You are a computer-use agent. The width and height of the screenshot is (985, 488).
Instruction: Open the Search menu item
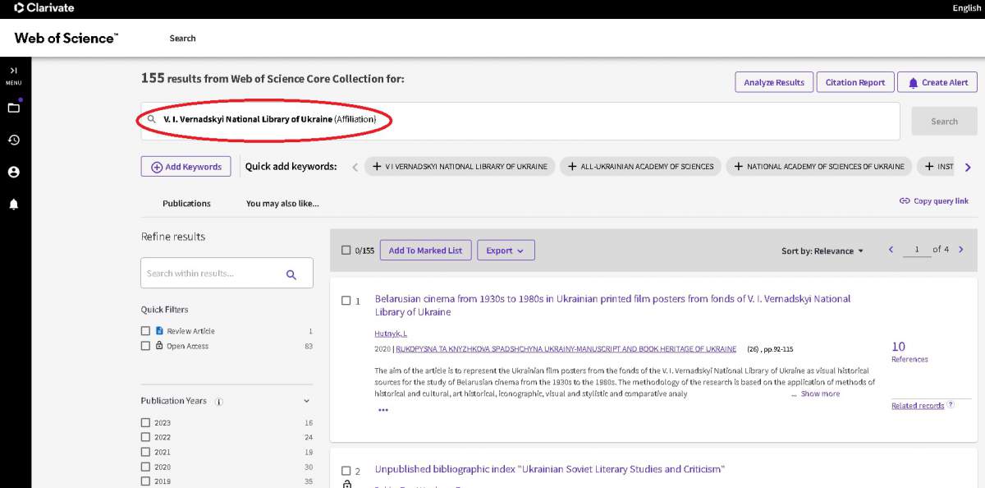point(182,39)
